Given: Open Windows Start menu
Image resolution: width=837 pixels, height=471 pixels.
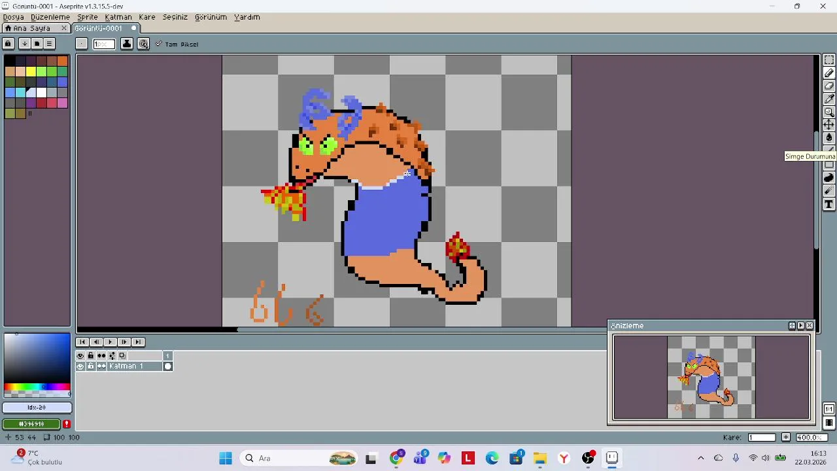Looking at the screenshot, I should (x=226, y=458).
